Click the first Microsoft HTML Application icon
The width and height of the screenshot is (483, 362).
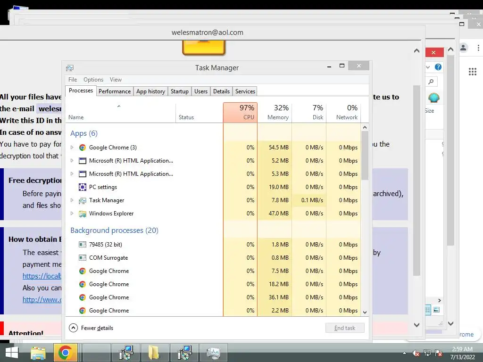(82, 161)
